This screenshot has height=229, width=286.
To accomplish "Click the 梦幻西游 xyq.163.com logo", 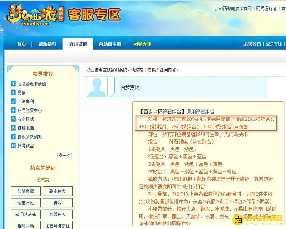I will point(32,15).
